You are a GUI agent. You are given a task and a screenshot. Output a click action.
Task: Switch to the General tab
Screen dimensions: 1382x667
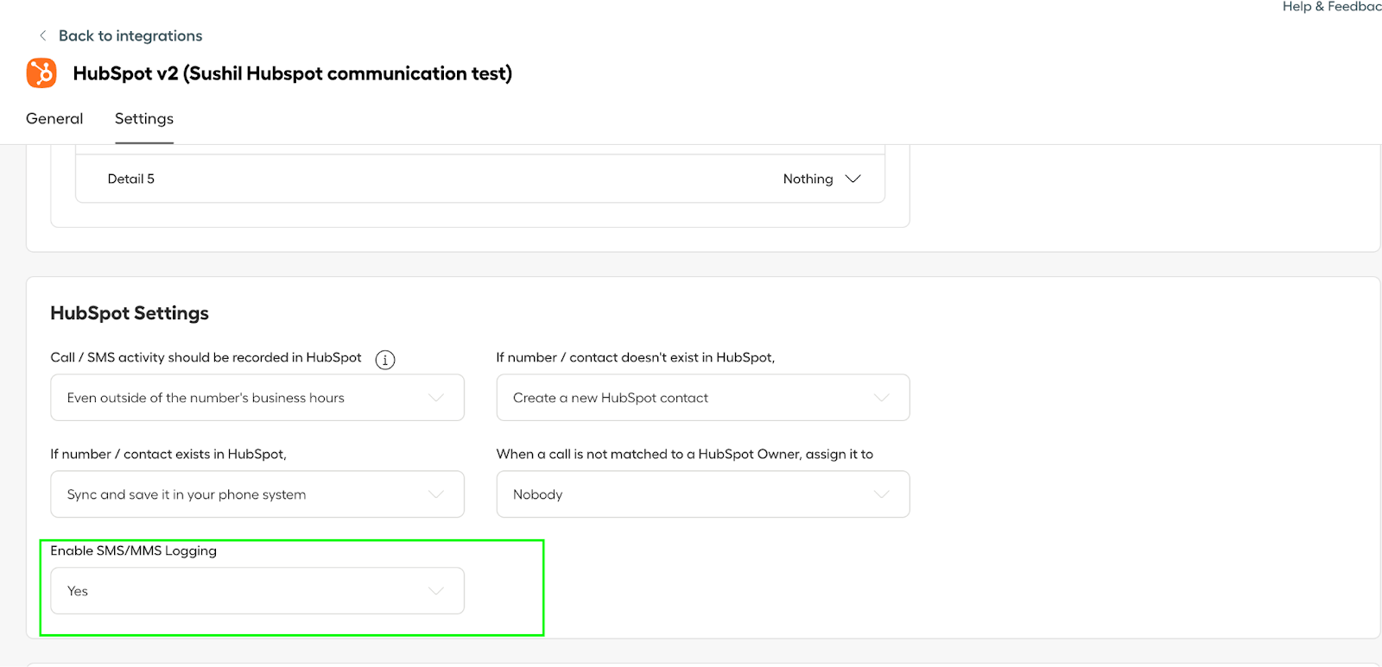(54, 118)
